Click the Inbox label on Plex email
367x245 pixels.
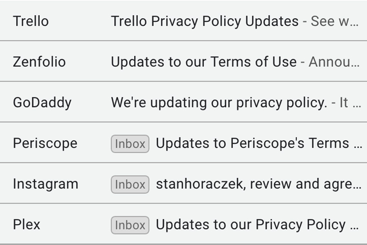tap(130, 225)
